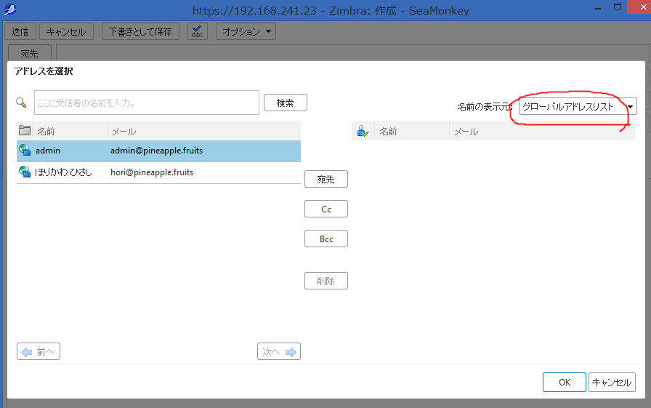The height and width of the screenshot is (408, 651).
Task: Add selected contact with 宛先 button
Action: click(325, 180)
